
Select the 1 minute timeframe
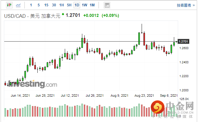click(31, 5)
